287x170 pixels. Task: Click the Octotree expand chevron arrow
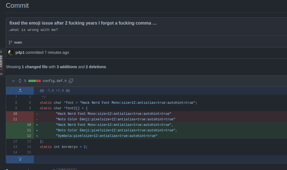1,52
